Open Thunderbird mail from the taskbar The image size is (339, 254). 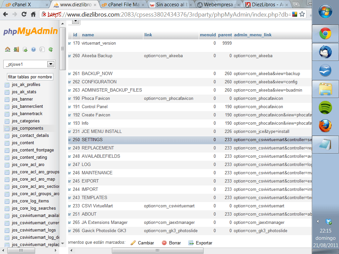pyautogui.click(x=325, y=52)
